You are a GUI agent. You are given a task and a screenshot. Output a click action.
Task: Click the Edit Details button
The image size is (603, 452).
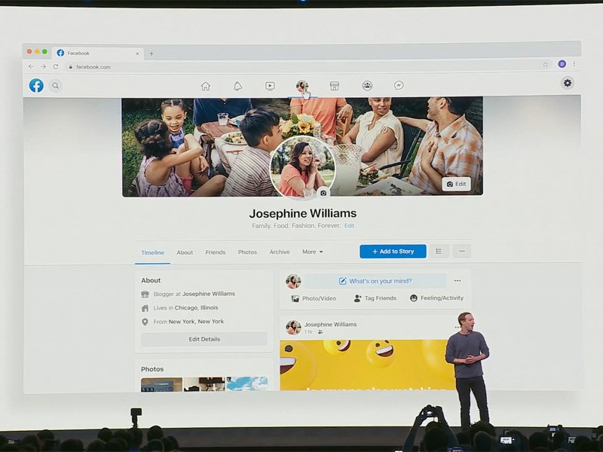204,339
